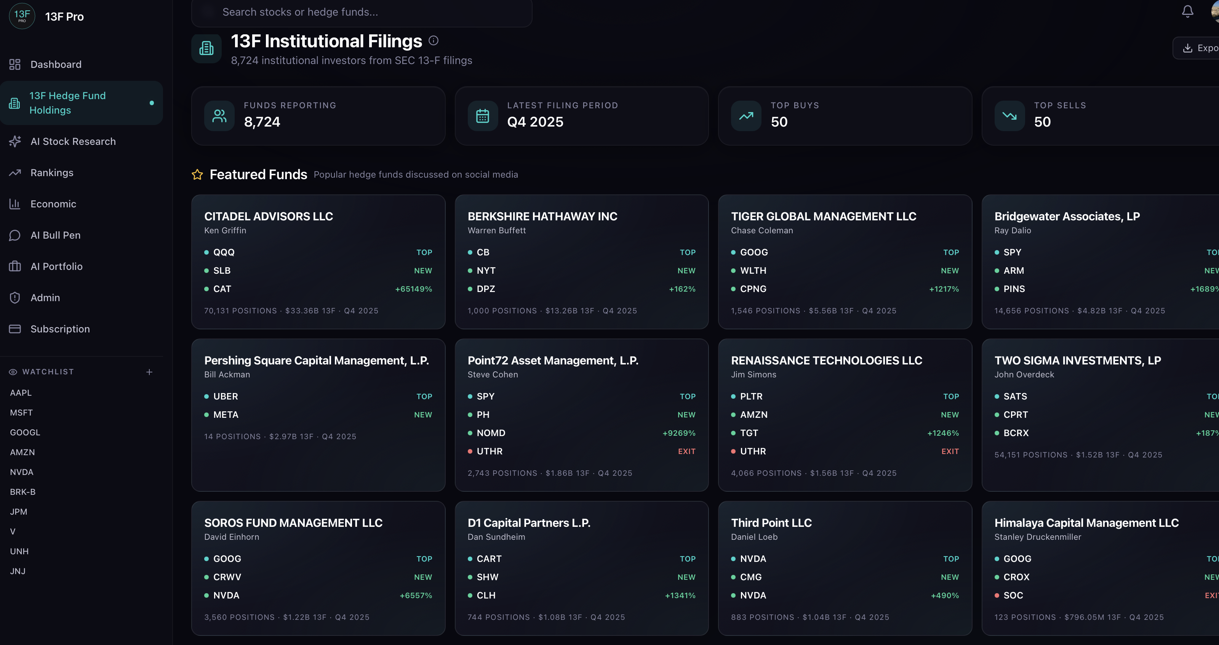Click the Subscription card icon
Screen dimensions: 1219x645
[15, 329]
